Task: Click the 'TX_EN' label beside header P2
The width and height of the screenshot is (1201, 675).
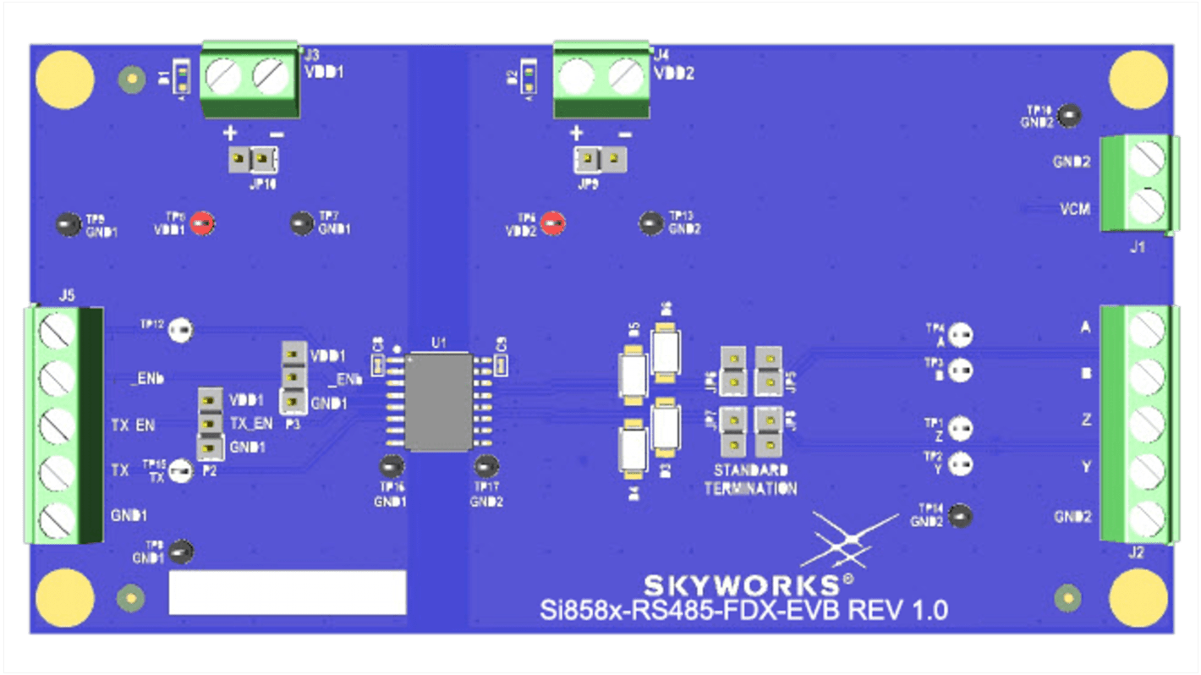Action: coord(252,423)
